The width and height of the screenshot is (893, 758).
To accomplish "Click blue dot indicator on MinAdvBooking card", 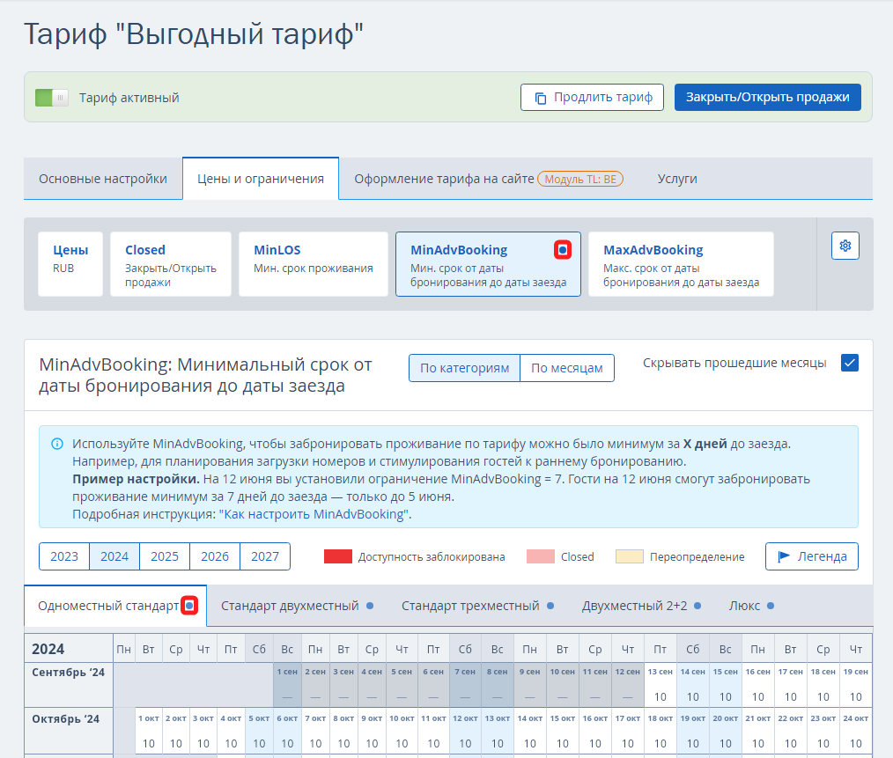I will 563,250.
